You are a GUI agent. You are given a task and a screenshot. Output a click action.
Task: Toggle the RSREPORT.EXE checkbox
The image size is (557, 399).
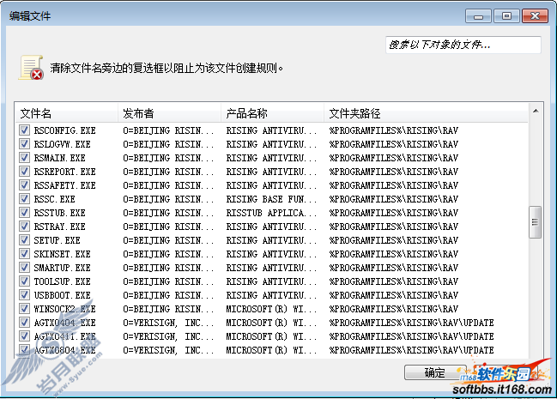[24, 172]
